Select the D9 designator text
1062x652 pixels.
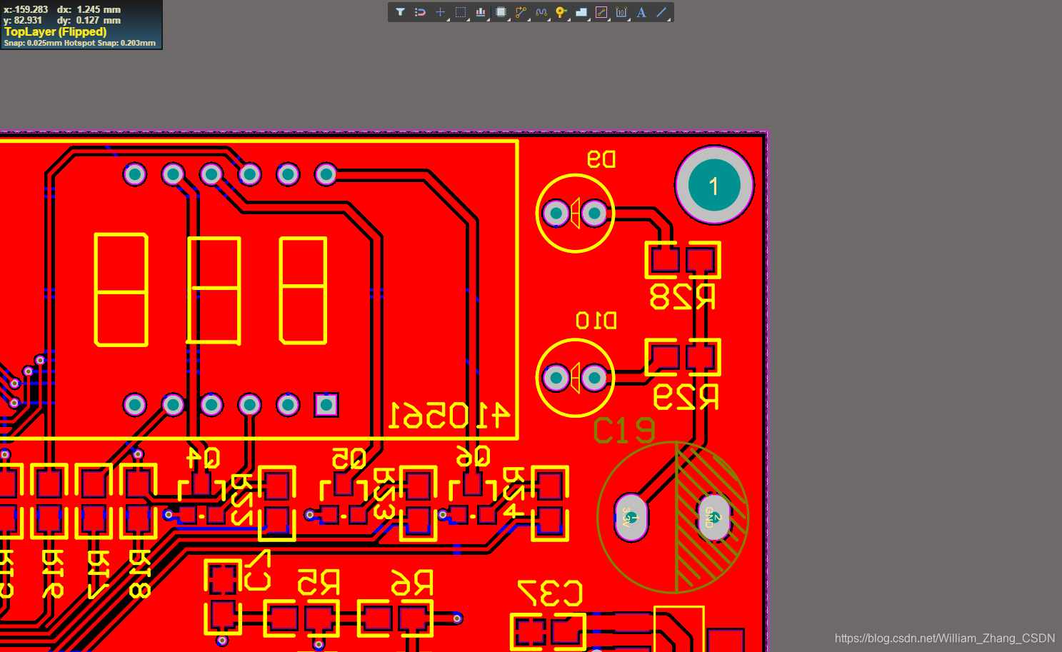(x=601, y=159)
